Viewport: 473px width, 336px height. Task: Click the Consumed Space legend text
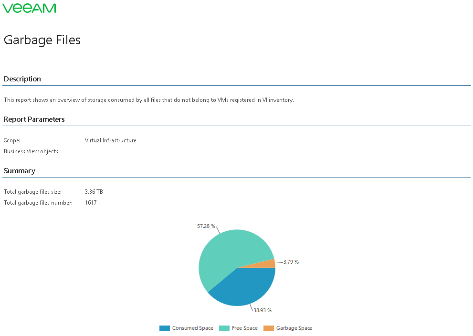coord(193,328)
